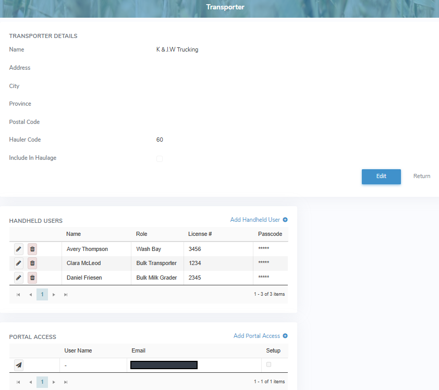Sort handheld users by Role column

tap(142, 234)
